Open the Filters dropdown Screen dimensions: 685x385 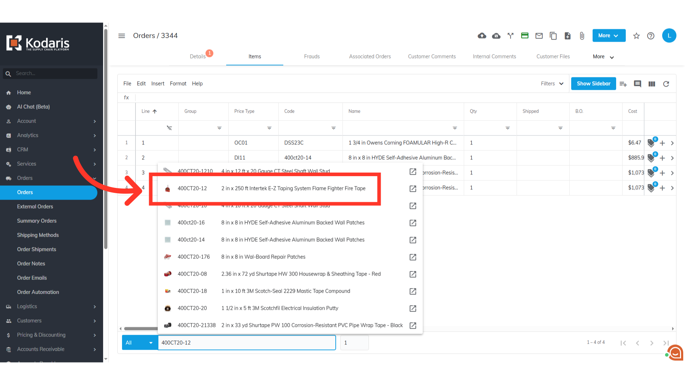[x=552, y=83]
